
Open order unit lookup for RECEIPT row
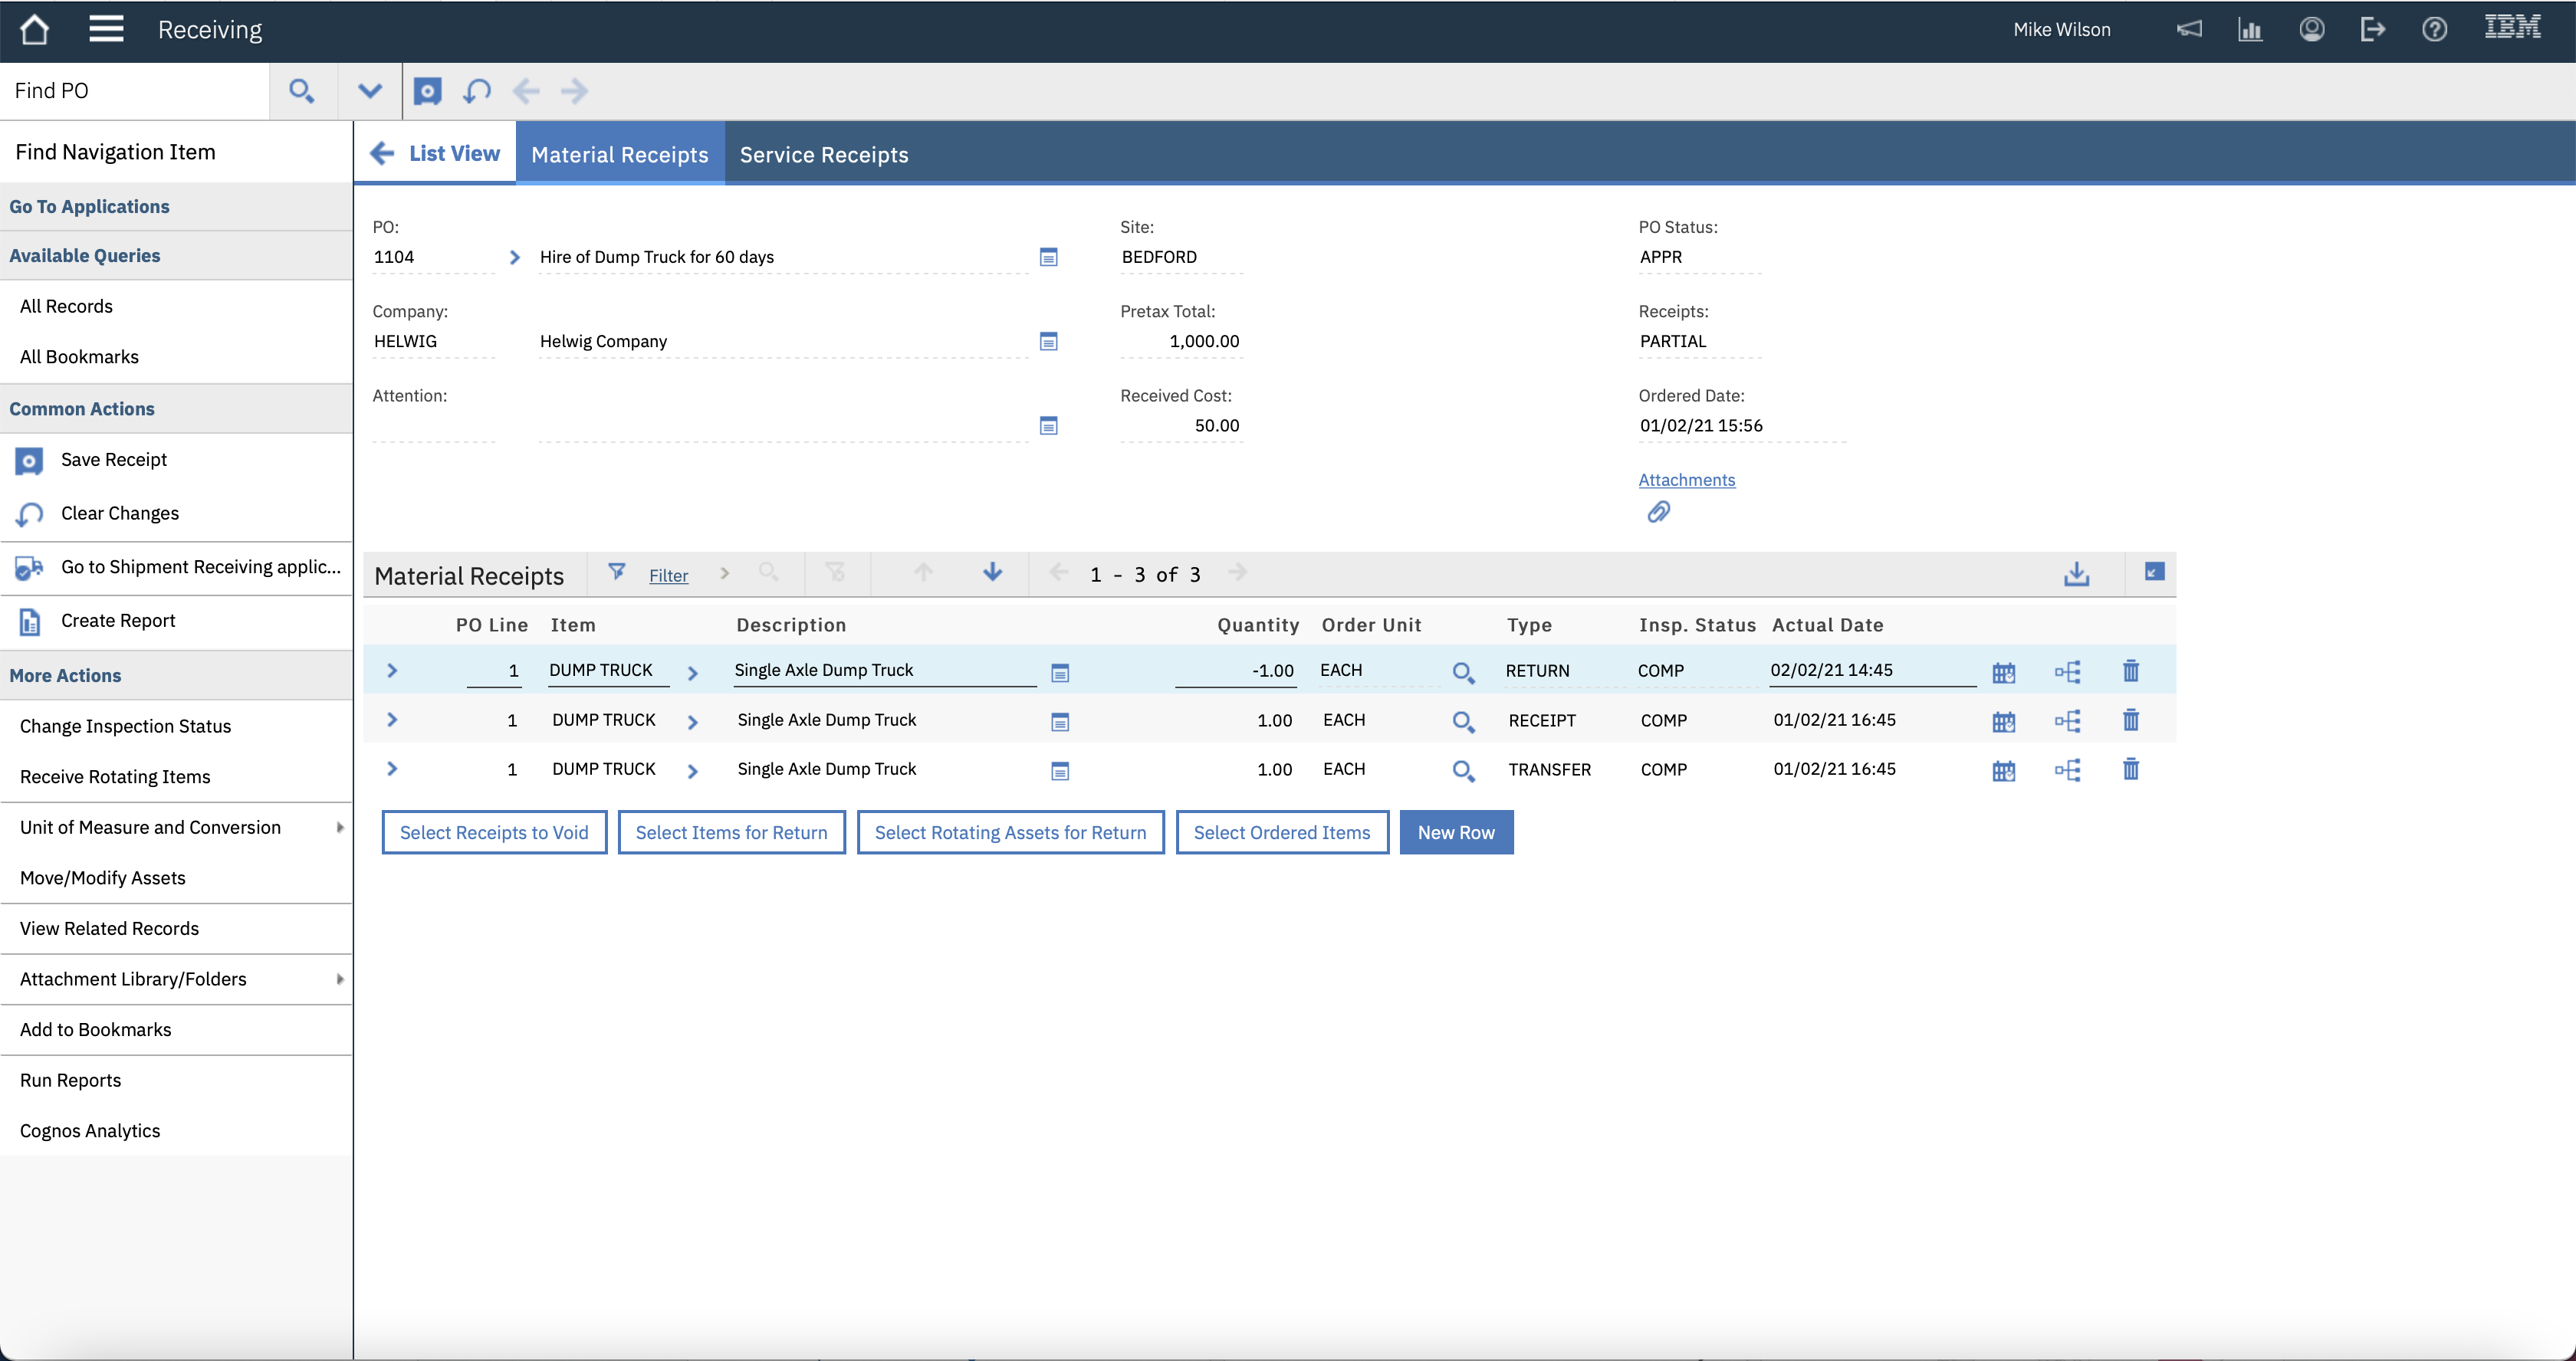tap(1463, 721)
